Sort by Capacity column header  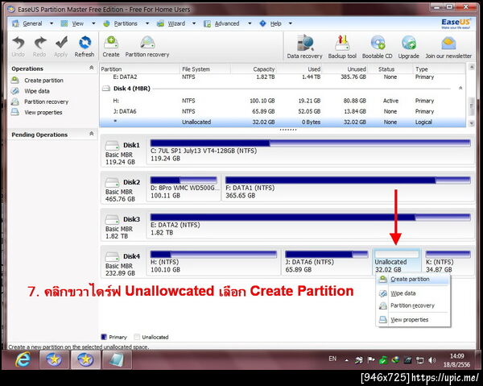254,69
